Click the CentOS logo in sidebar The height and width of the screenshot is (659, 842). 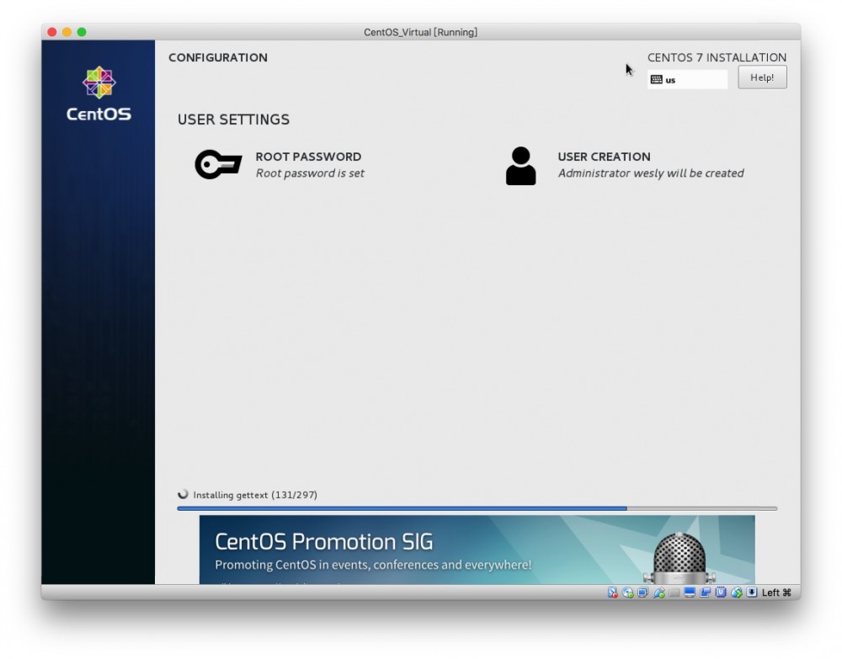click(x=99, y=93)
